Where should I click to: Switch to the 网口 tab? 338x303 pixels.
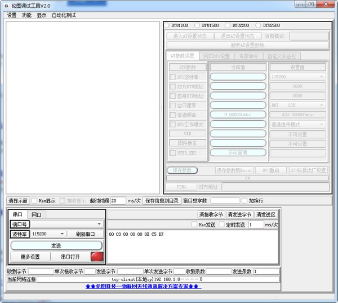click(36, 214)
